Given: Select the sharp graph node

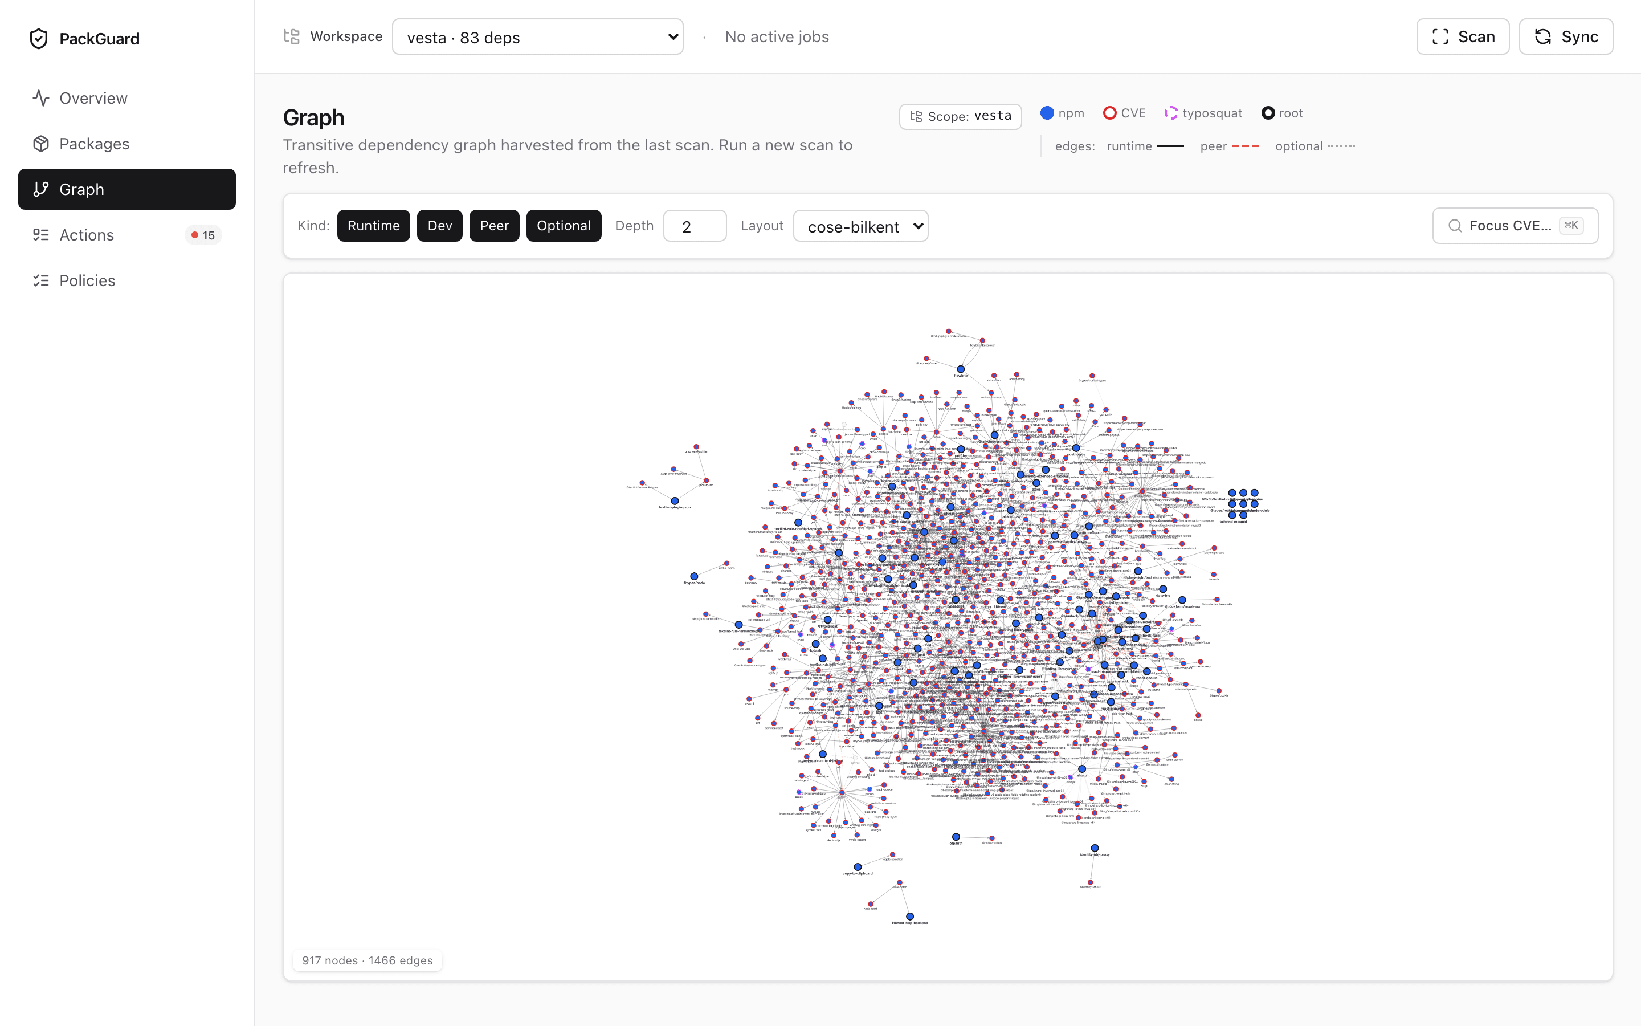Looking at the screenshot, I should point(1081,769).
